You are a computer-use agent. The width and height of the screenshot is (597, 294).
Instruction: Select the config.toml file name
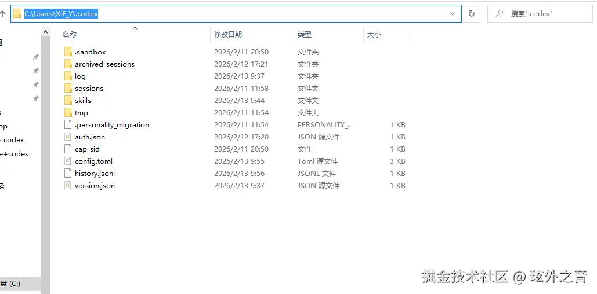(93, 161)
